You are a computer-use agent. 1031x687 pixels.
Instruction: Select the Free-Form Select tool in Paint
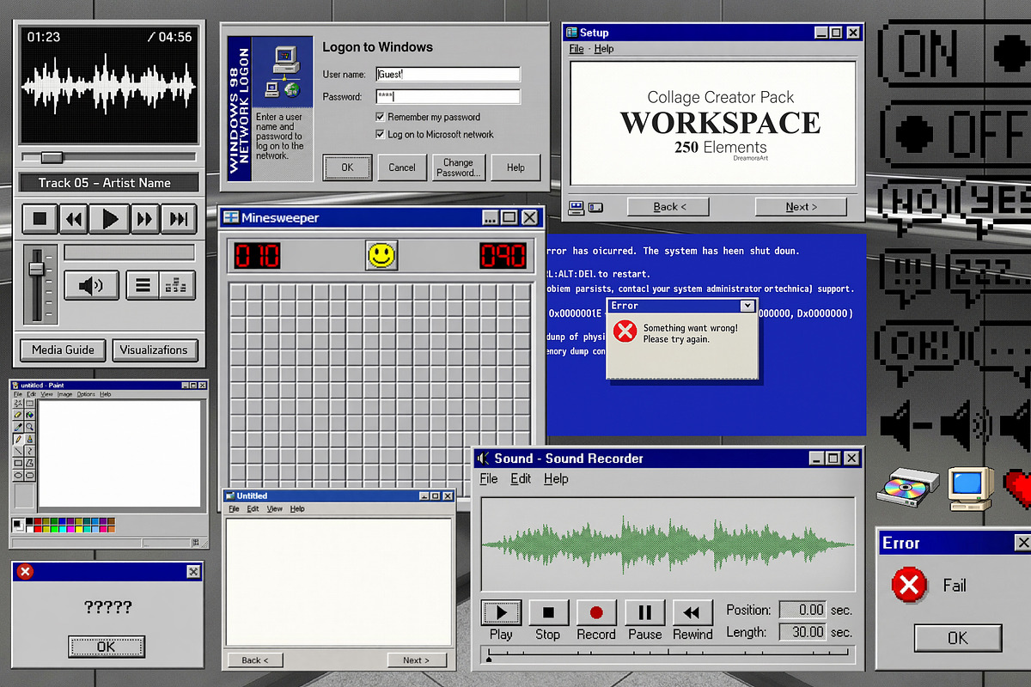18,404
